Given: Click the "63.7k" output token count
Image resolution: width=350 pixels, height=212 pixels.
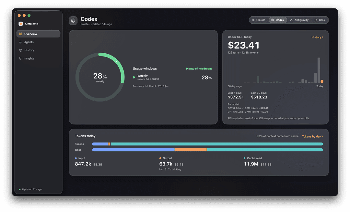Looking at the screenshot, I should coord(166,164).
